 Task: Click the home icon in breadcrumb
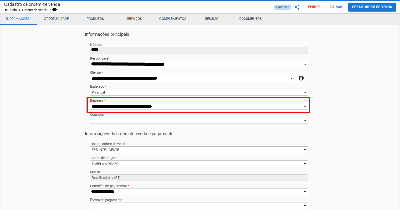pyautogui.click(x=6, y=10)
